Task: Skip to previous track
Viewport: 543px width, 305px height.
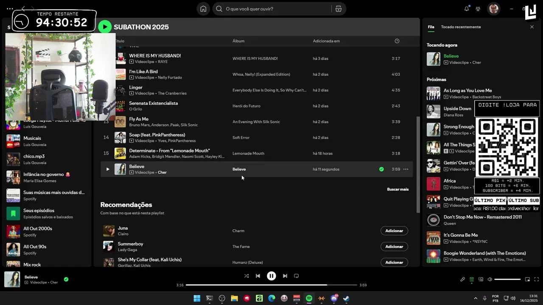Action: tap(258, 276)
